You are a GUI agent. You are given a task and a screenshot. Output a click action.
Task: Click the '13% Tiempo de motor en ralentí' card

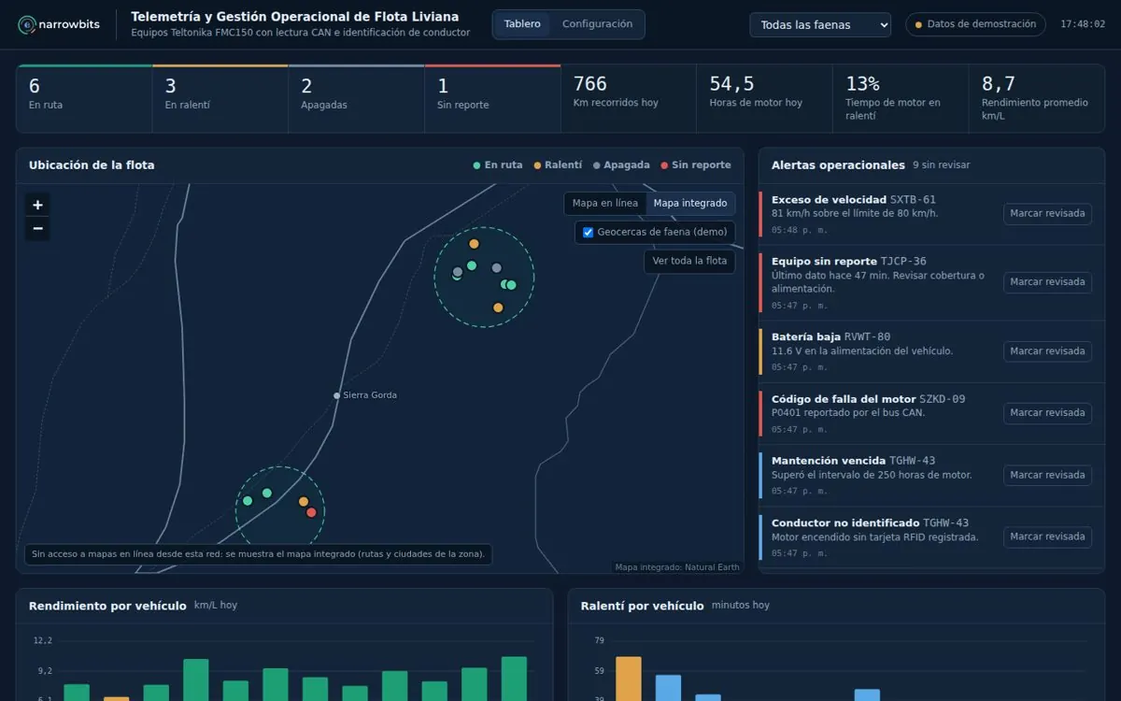901,98
